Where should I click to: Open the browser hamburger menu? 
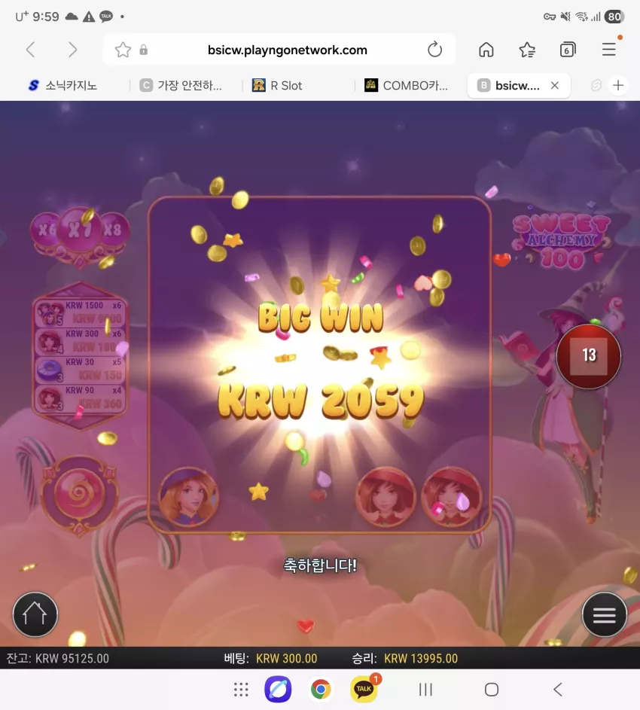pyautogui.click(x=608, y=50)
